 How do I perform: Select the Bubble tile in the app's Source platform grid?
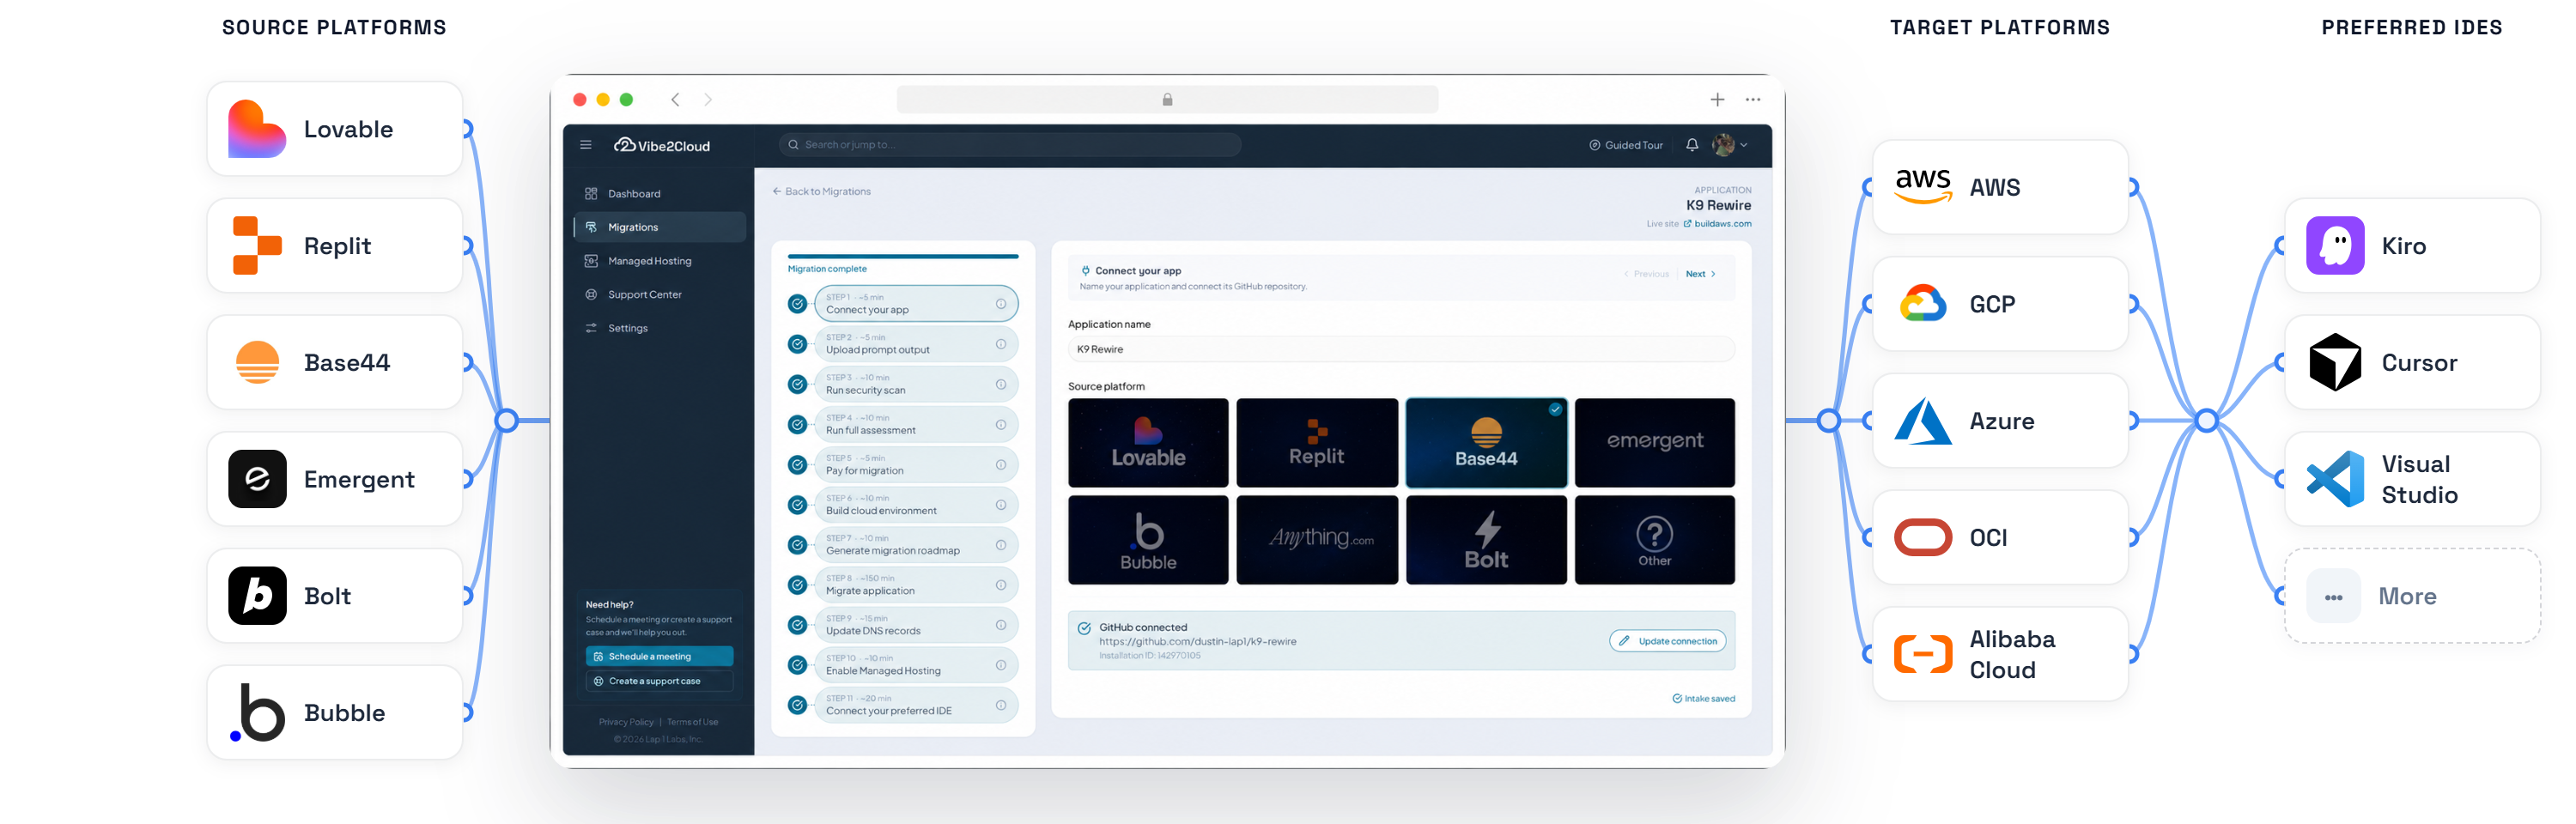tap(1148, 540)
